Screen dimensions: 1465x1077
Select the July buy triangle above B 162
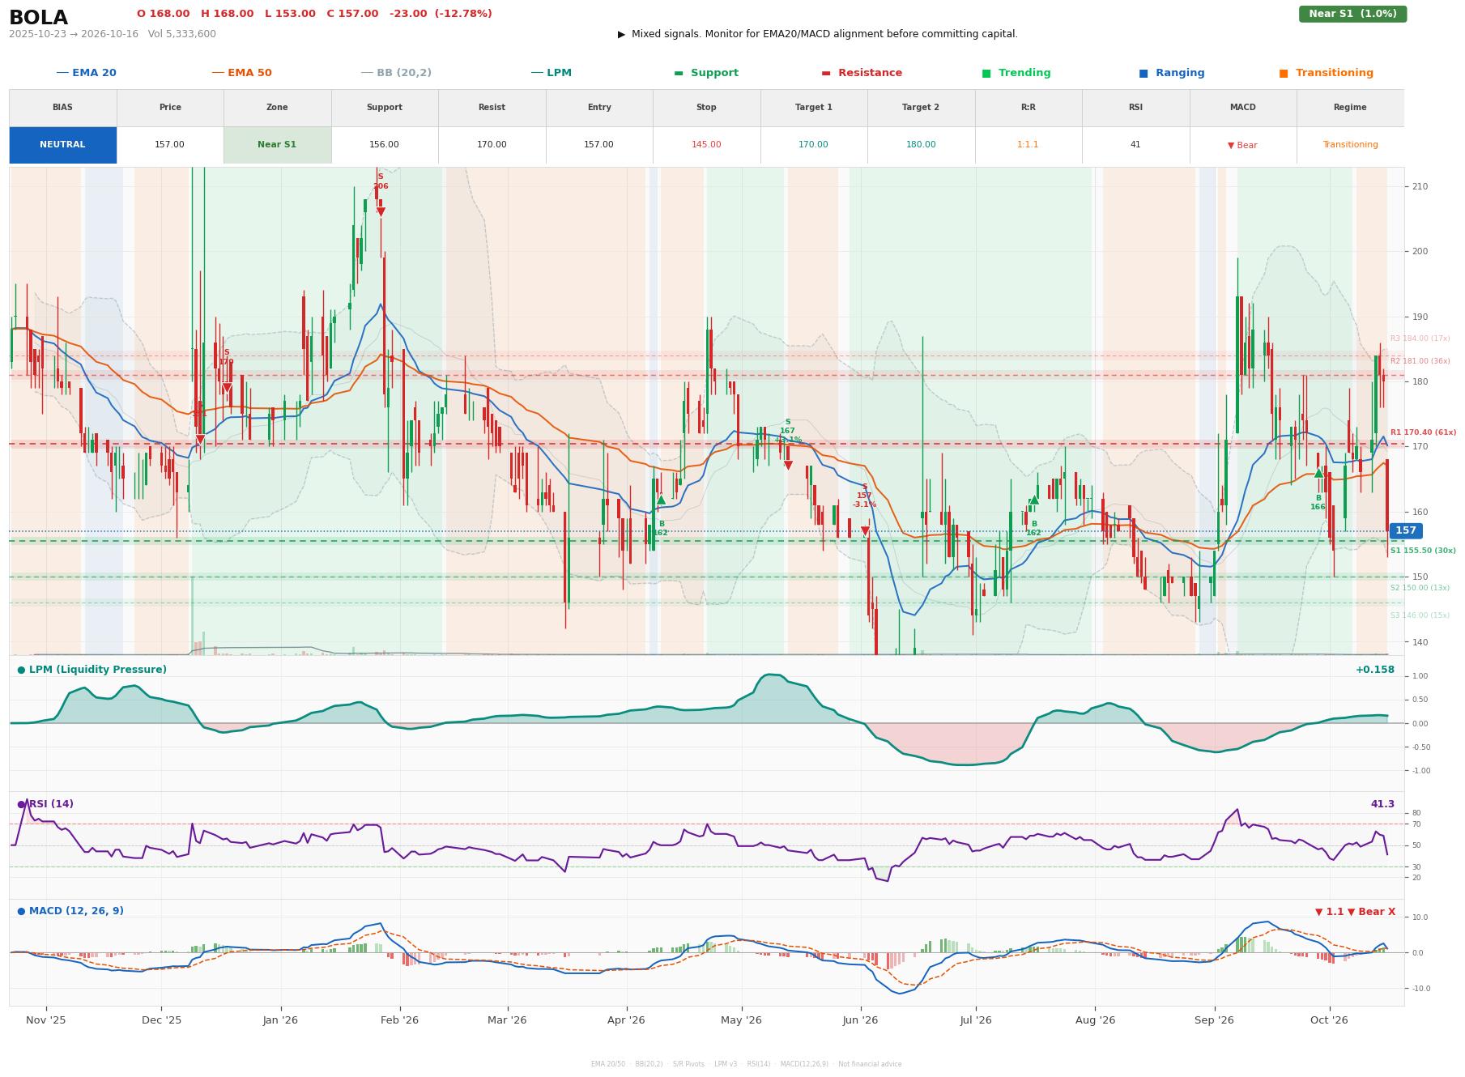(1034, 500)
